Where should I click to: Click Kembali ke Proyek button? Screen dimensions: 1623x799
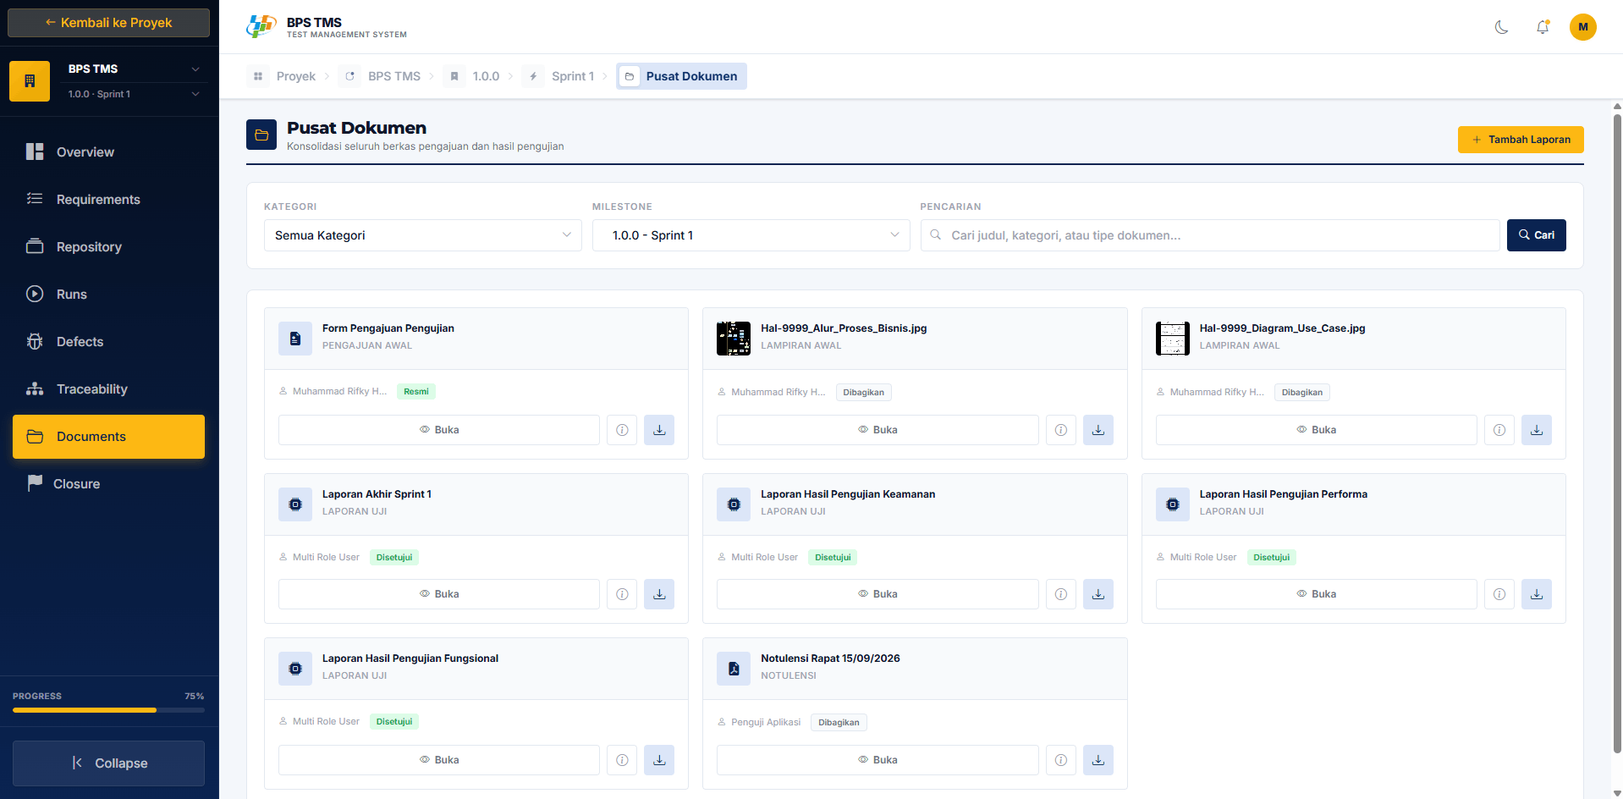click(x=108, y=23)
